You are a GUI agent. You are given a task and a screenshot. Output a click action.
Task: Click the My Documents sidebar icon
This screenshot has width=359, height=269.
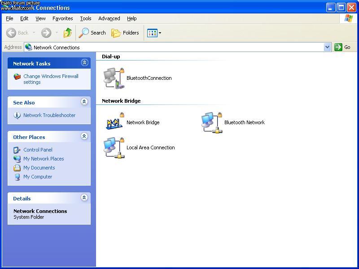pos(17,168)
